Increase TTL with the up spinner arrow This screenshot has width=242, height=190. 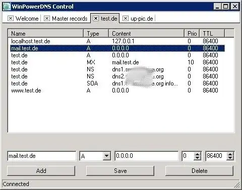coord(230,154)
